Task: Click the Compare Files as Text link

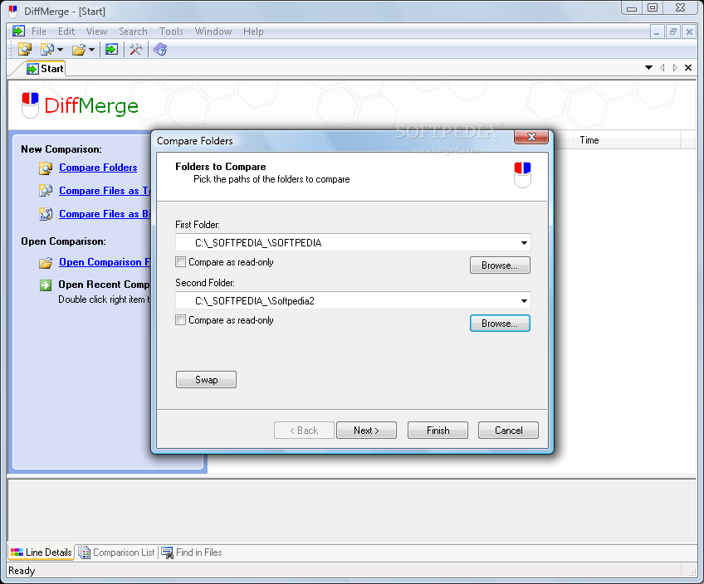Action: pyautogui.click(x=105, y=191)
